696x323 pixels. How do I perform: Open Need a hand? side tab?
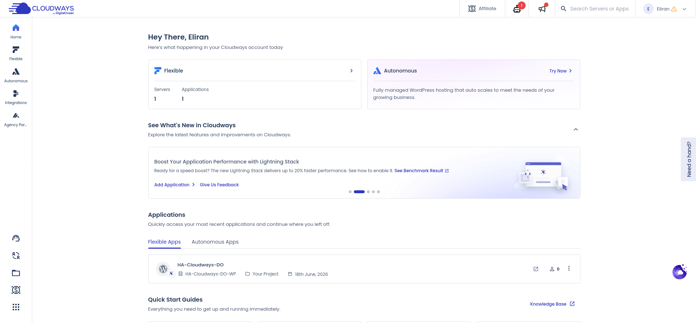click(x=688, y=159)
